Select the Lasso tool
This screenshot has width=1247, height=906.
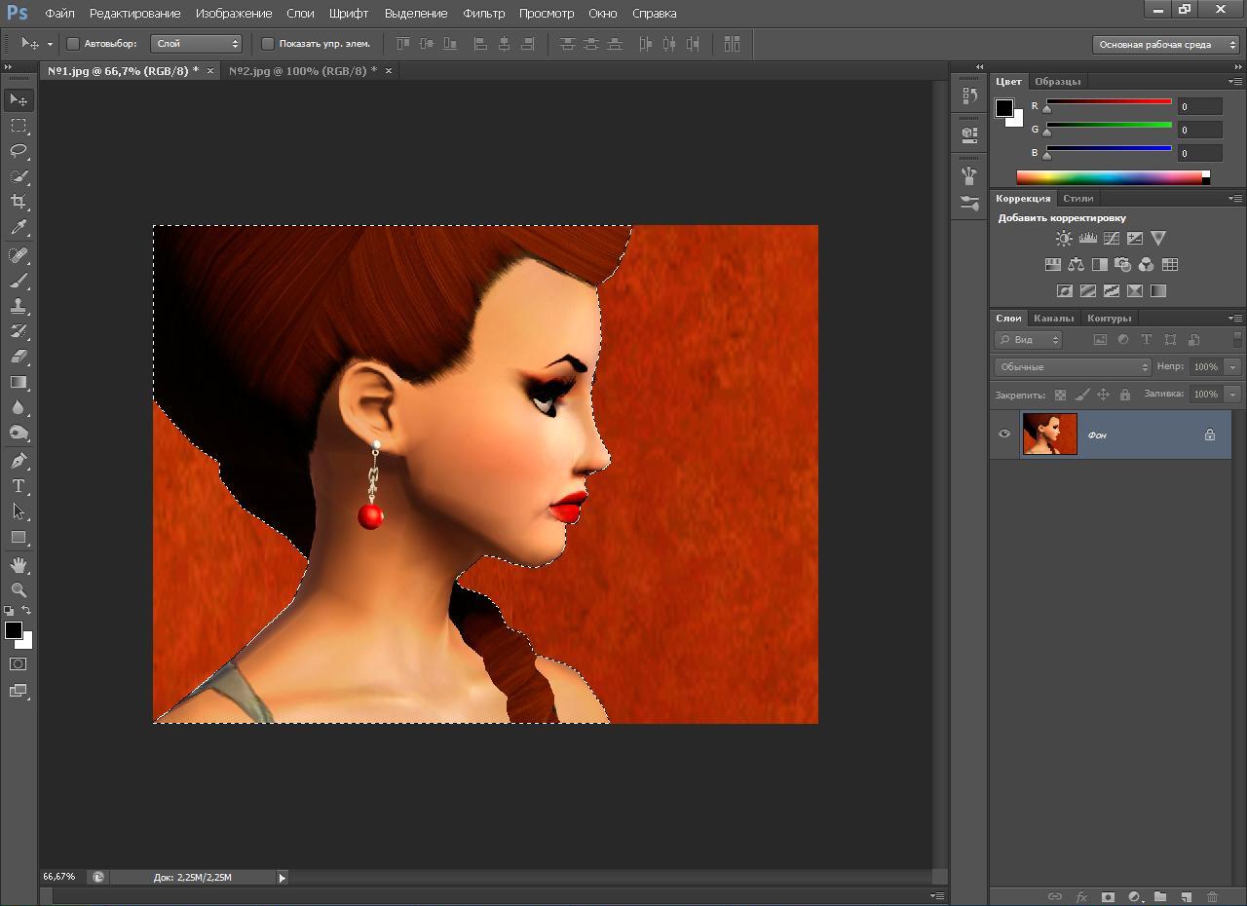(x=19, y=151)
